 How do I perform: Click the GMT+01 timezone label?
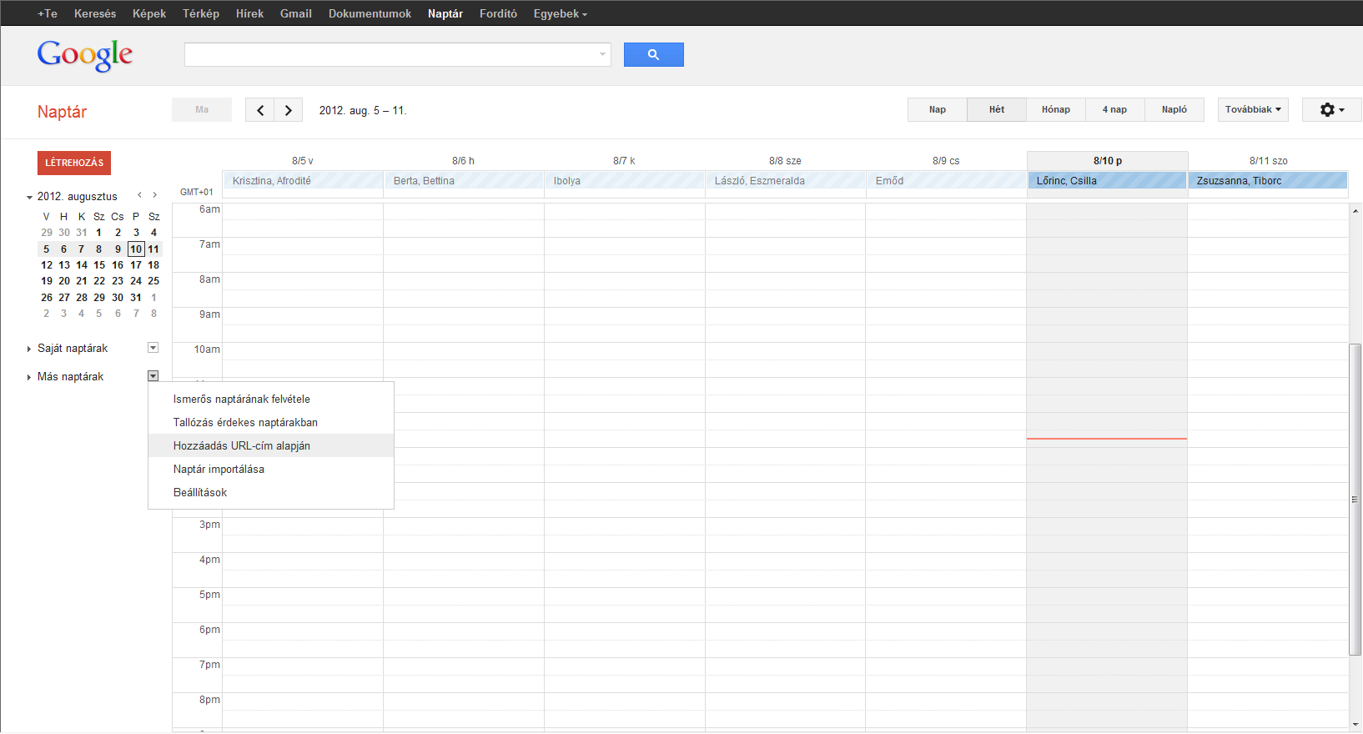(197, 192)
